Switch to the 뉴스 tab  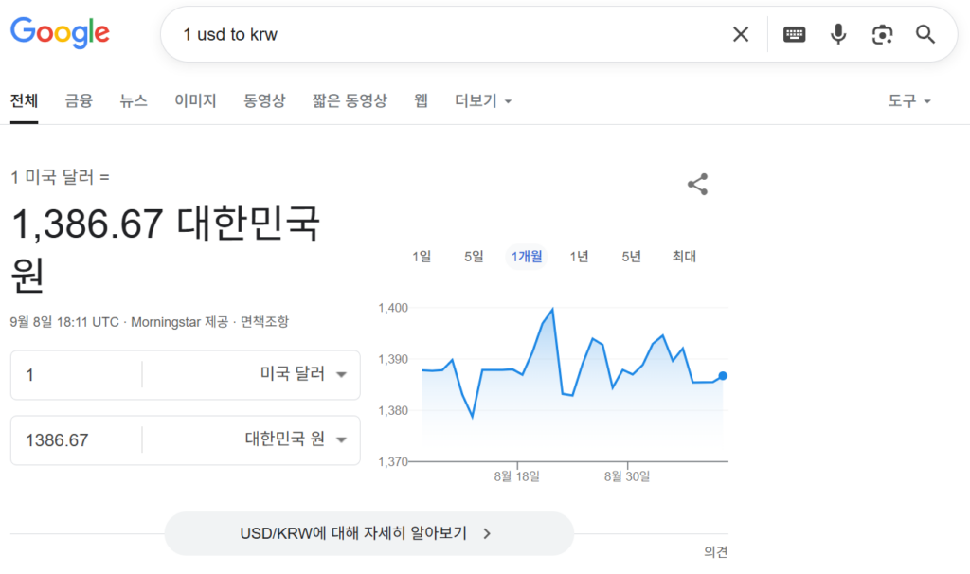pyautogui.click(x=134, y=100)
